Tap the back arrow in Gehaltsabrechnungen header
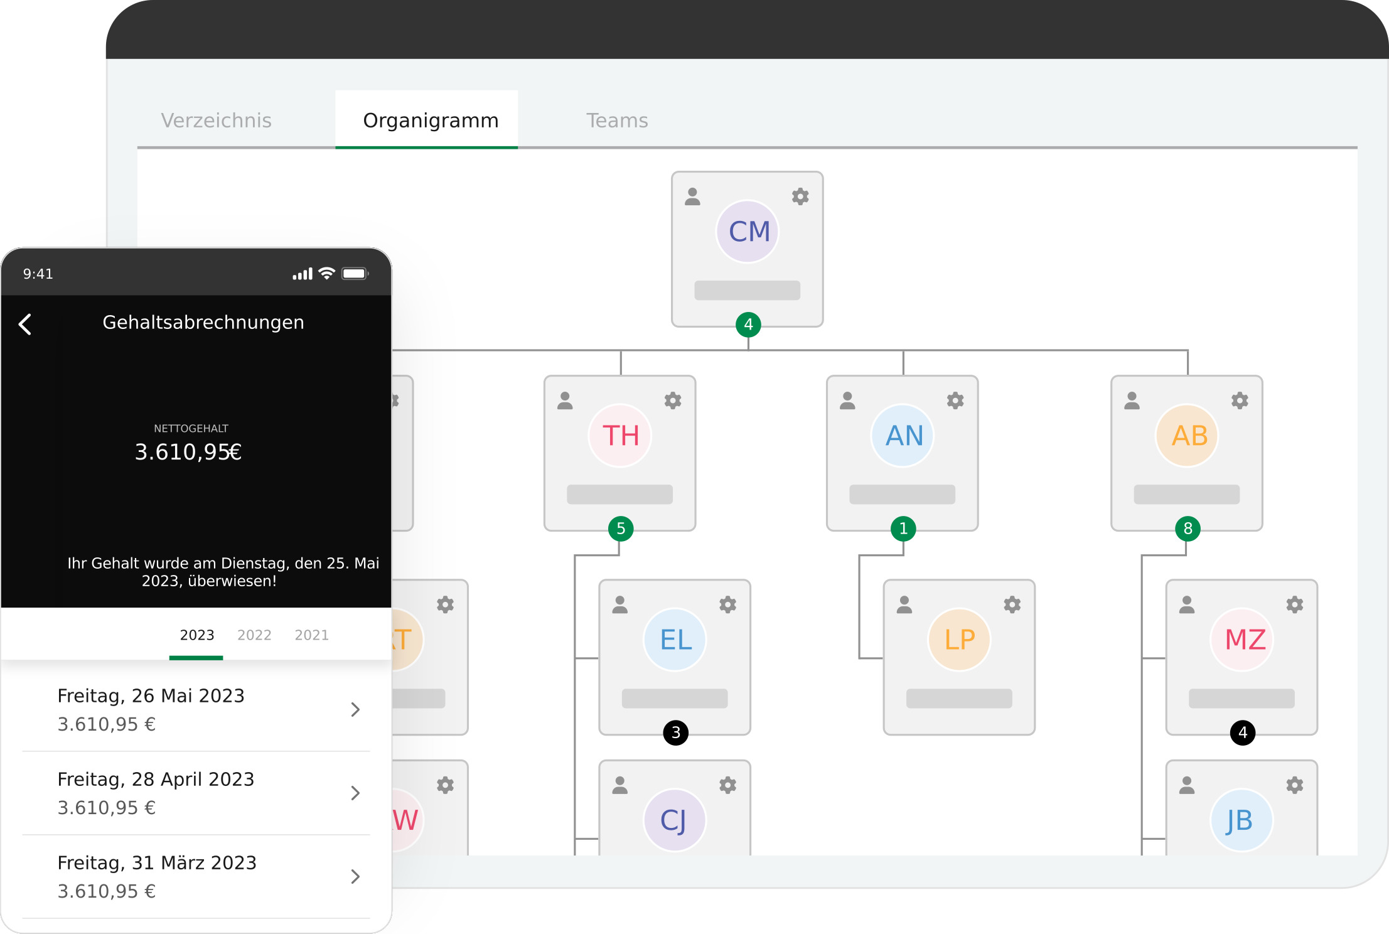 25,325
